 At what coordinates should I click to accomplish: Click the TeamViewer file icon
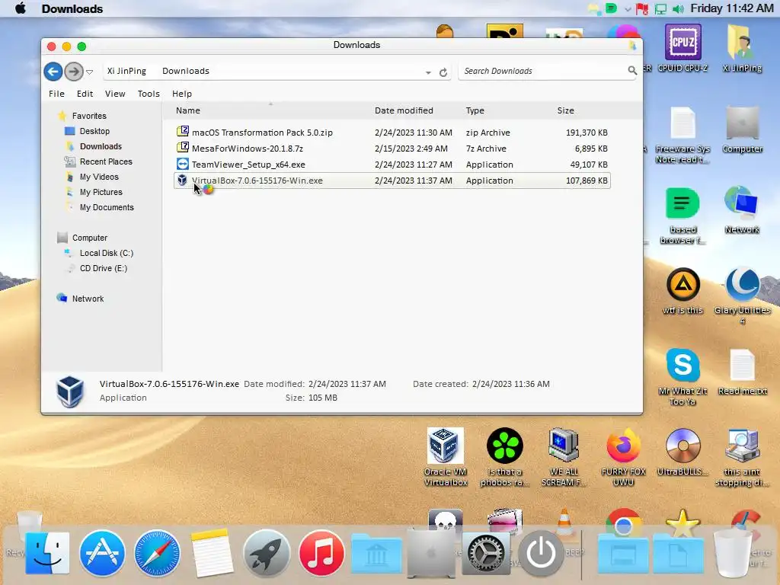click(x=183, y=165)
